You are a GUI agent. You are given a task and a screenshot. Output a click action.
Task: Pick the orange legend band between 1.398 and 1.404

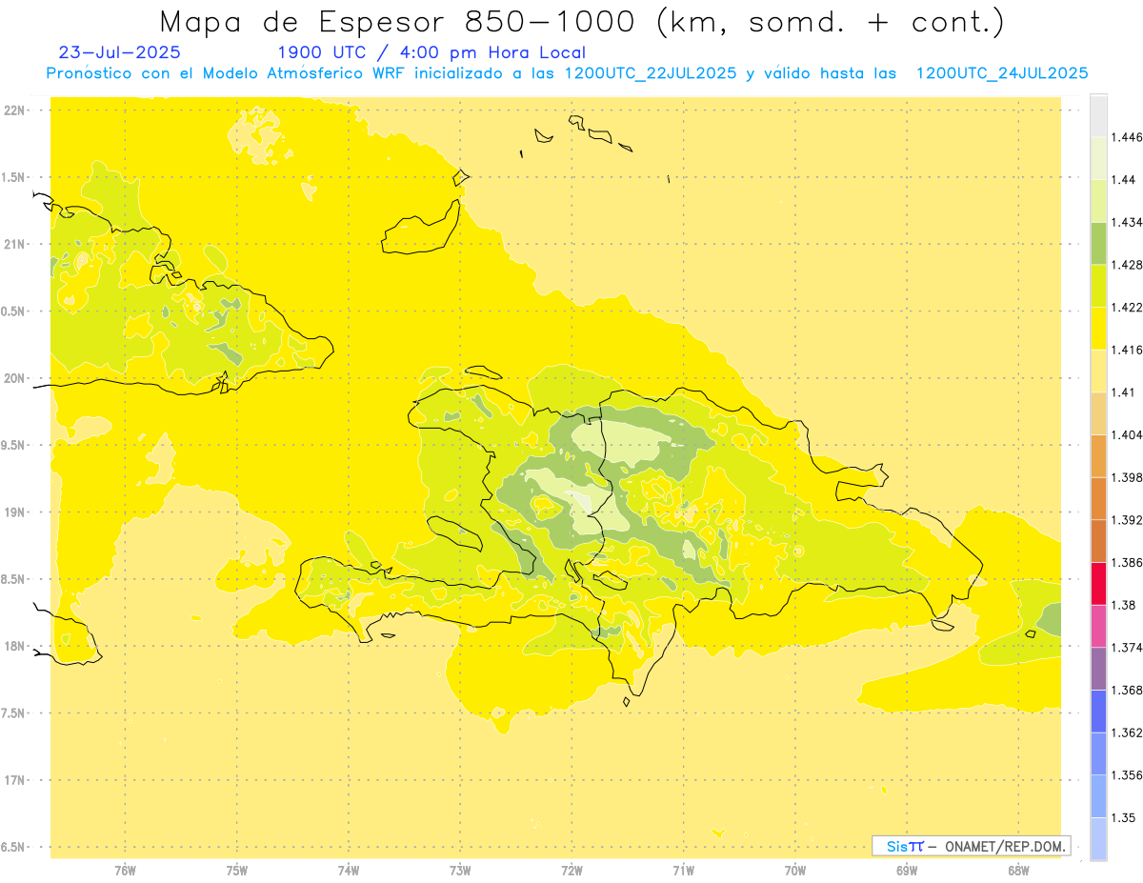(1098, 455)
